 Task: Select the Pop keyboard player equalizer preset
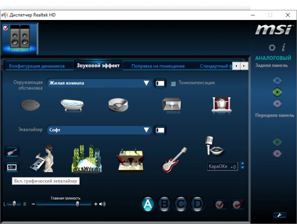tap(42, 159)
